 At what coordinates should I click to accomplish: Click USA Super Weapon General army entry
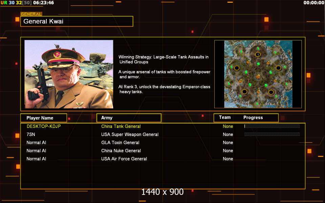point(130,134)
